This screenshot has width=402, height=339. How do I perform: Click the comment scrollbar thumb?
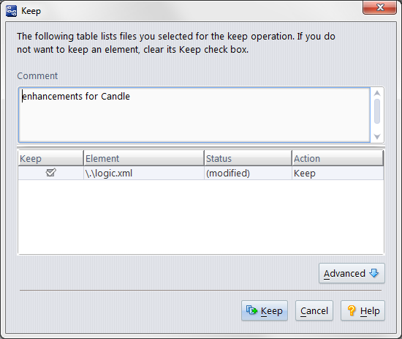click(377, 111)
